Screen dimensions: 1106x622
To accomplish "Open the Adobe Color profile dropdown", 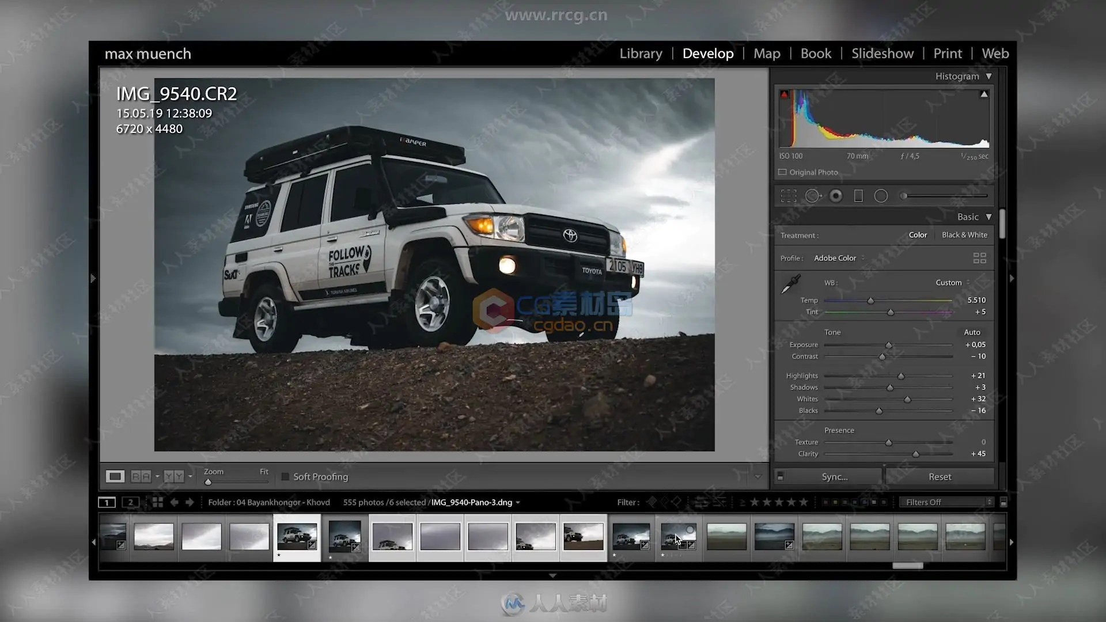I will click(x=839, y=258).
